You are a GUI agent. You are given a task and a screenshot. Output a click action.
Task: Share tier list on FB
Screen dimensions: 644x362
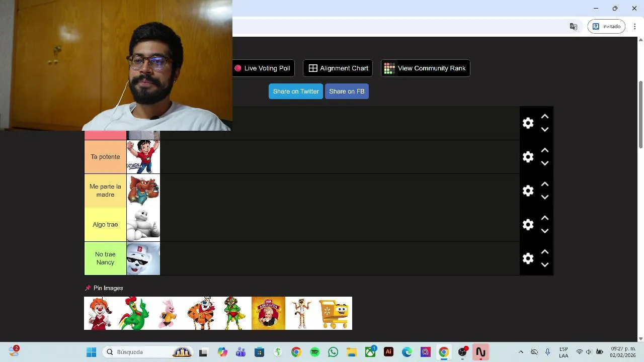347,92
